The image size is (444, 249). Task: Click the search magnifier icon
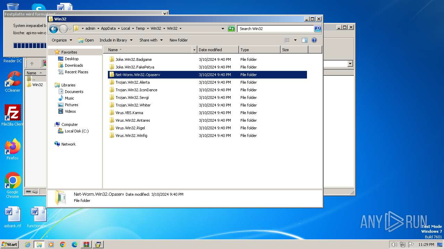tap(318, 29)
